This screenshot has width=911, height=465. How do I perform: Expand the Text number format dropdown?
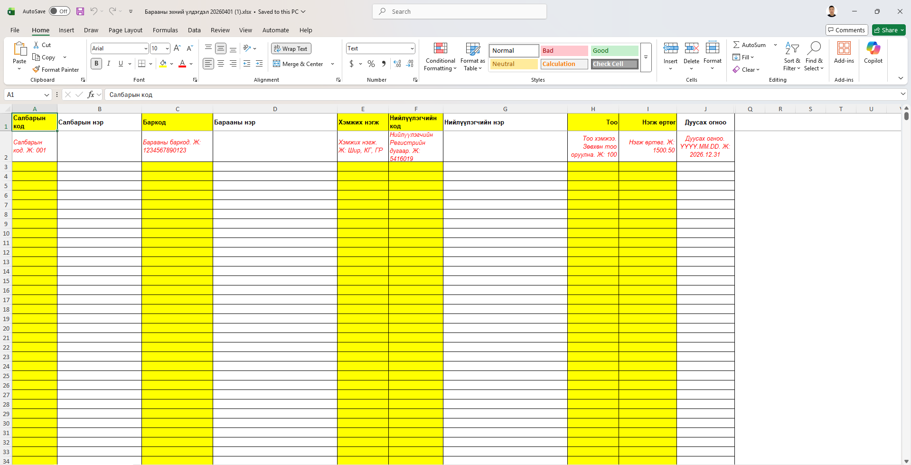point(412,48)
